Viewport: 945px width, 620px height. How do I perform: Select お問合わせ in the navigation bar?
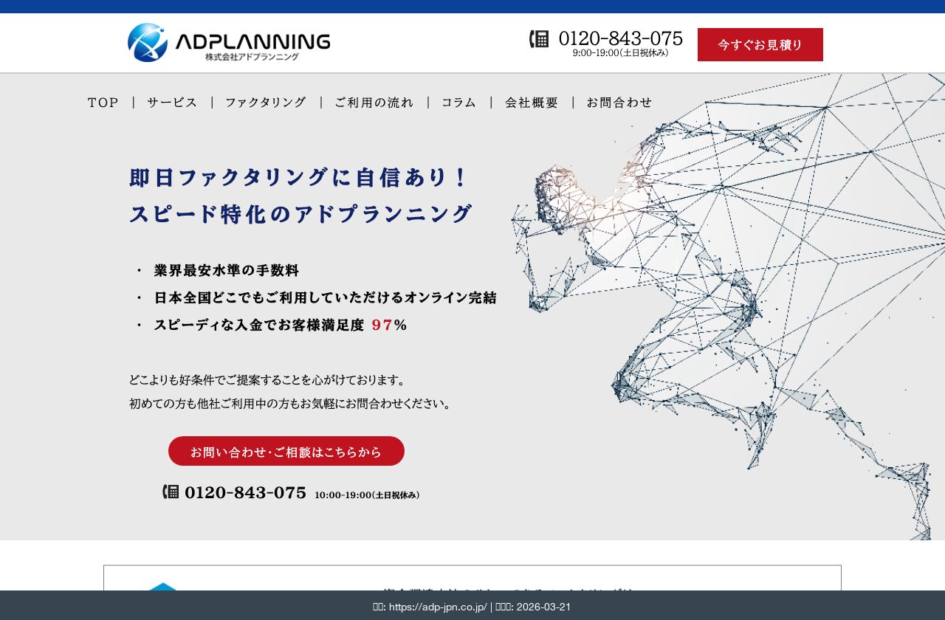click(620, 103)
